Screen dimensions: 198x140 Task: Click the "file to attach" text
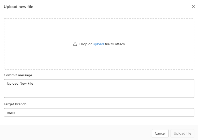pyautogui.click(x=115, y=44)
